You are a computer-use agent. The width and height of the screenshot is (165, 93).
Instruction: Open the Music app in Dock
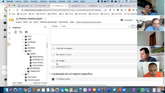[85, 90]
